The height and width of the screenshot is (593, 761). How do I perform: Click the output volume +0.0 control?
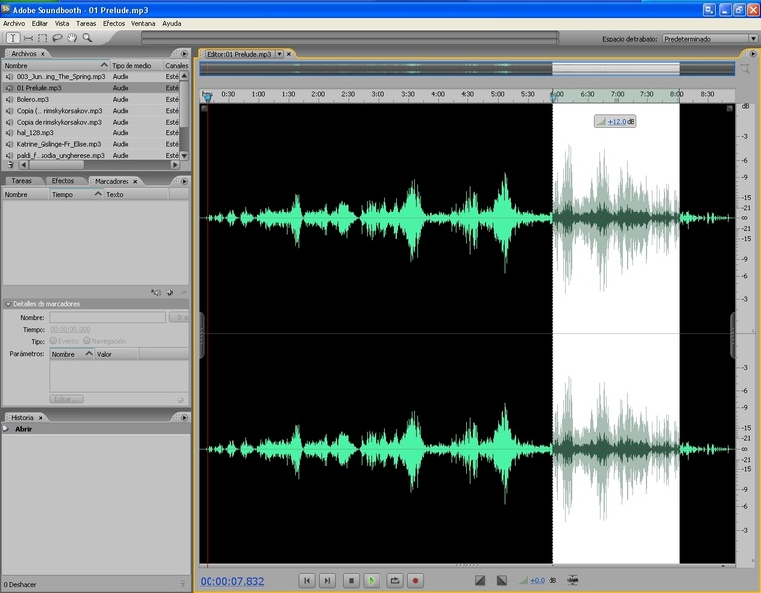537,581
